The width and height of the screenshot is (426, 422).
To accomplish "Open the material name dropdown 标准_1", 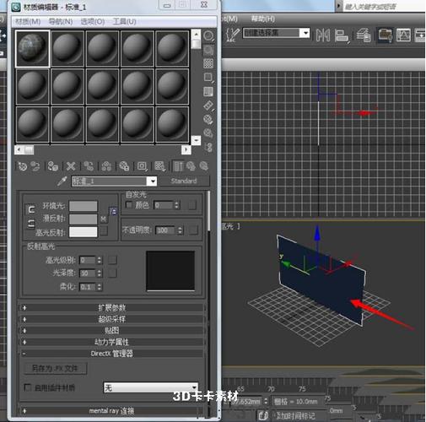I will click(153, 181).
